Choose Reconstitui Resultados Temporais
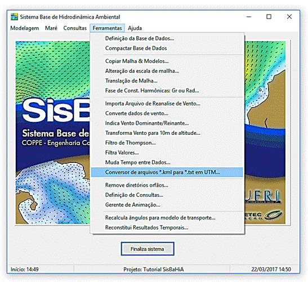Image resolution: width=308 pixels, height=282 pixels. point(167,228)
